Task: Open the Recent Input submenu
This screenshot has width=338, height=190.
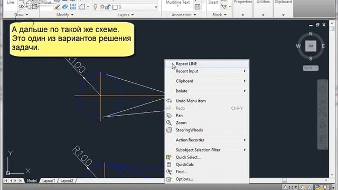Action: (x=207, y=71)
